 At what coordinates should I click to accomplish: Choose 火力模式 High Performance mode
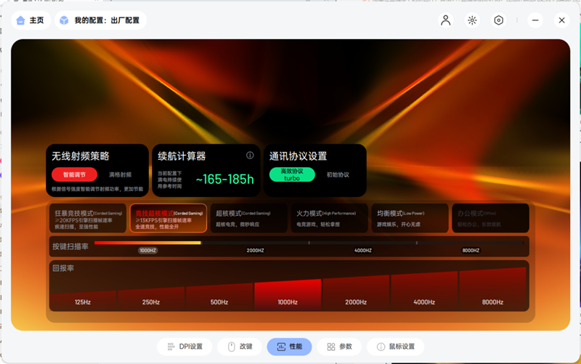click(x=330, y=218)
